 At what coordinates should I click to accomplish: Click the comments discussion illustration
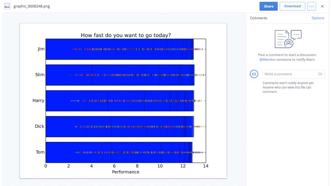coord(288,39)
